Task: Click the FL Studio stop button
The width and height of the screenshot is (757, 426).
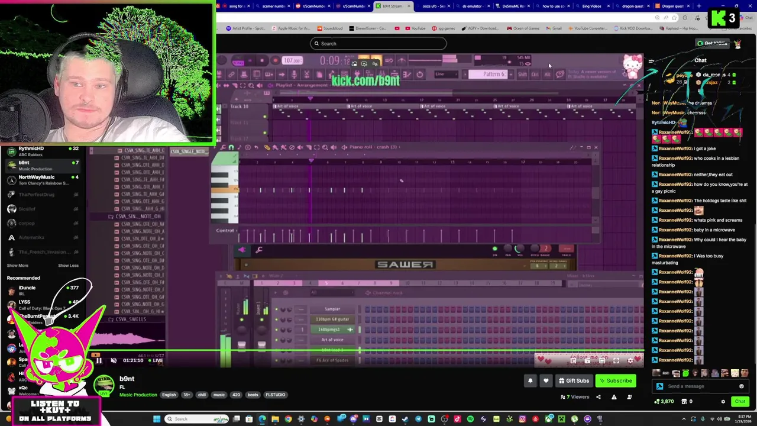Action: click(262, 60)
